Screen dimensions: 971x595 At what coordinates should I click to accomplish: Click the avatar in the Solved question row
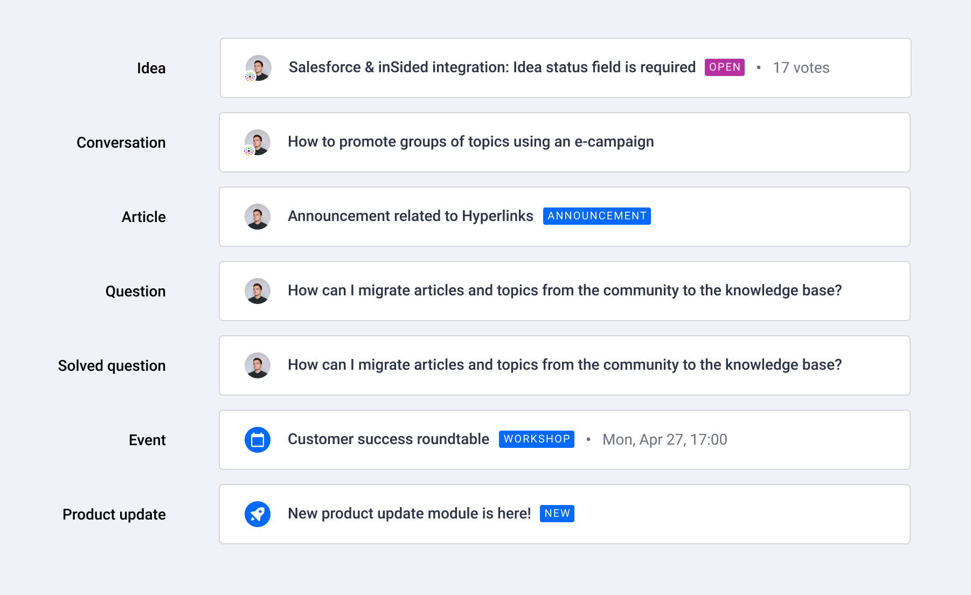[x=258, y=365]
